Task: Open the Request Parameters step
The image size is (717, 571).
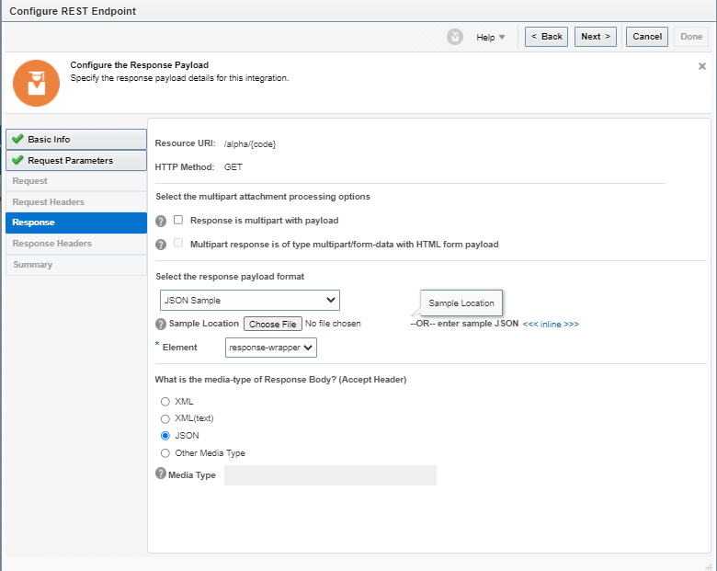Action: tap(76, 160)
